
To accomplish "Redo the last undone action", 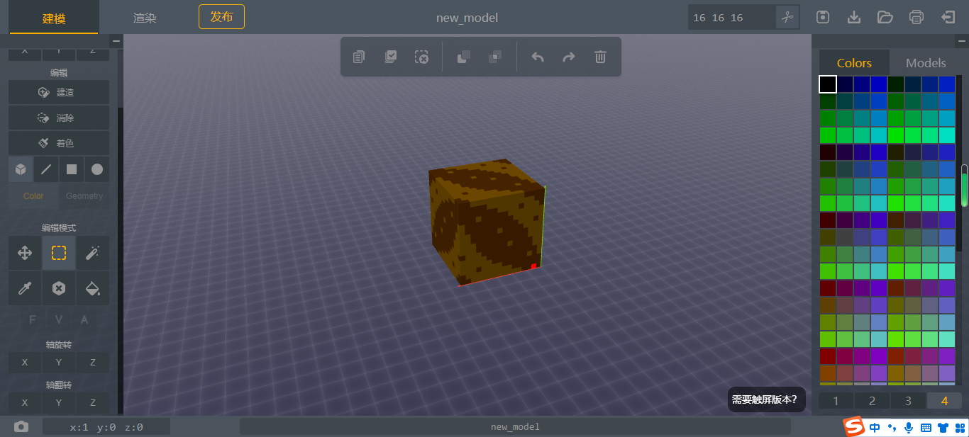I will 569,57.
